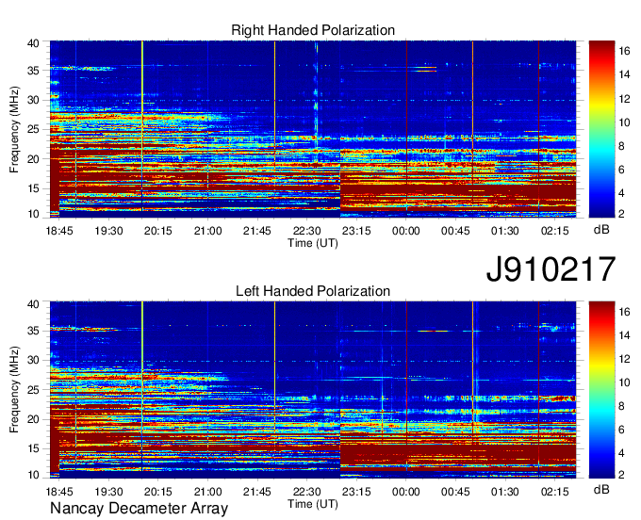Click the Left Handed Polarization spectrogram image

(313, 390)
